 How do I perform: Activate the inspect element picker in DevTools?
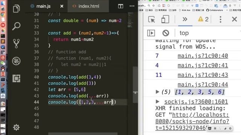(x=151, y=19)
